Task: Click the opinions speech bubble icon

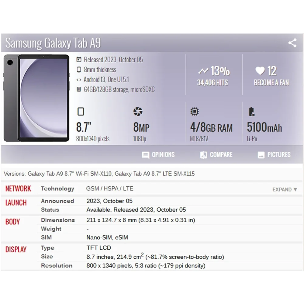Action: click(x=146, y=155)
